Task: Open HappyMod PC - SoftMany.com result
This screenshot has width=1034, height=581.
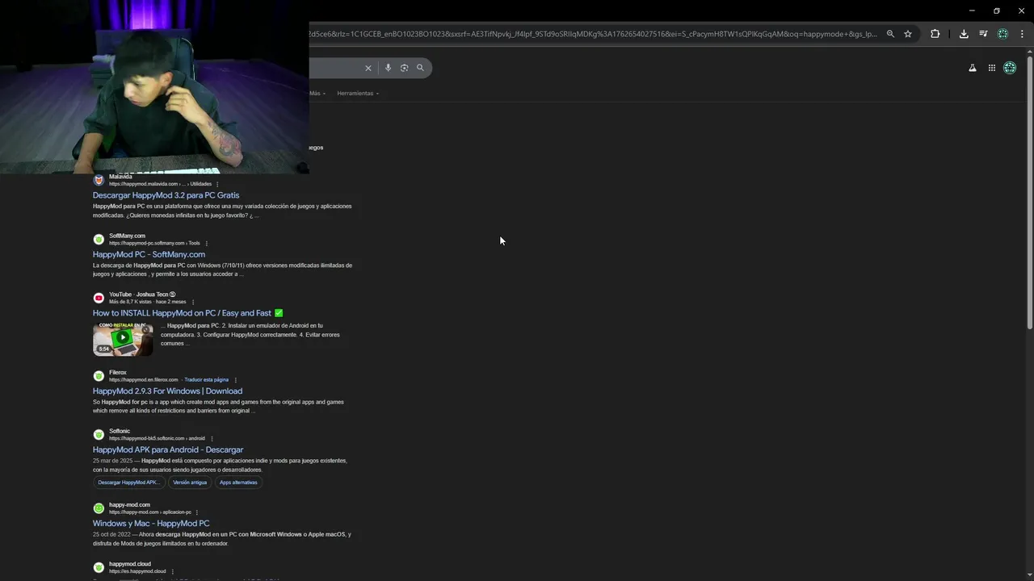Action: [149, 254]
